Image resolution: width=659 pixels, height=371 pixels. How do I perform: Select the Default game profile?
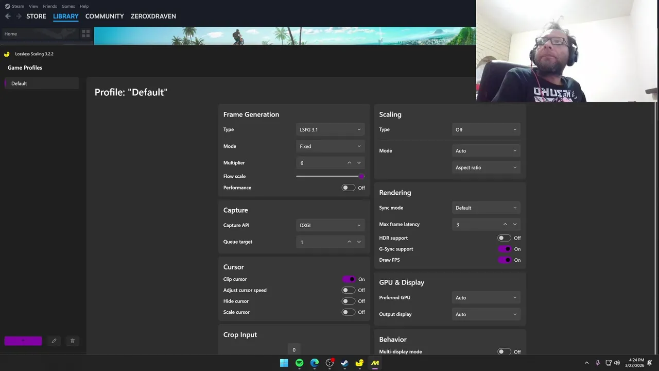(42, 83)
